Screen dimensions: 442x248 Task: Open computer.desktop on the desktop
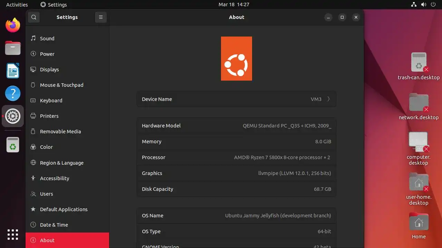coord(419,148)
